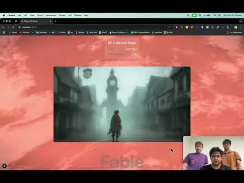Open the yellow square extension icon
Screen dimensions: 244x183
pos(187,27)
